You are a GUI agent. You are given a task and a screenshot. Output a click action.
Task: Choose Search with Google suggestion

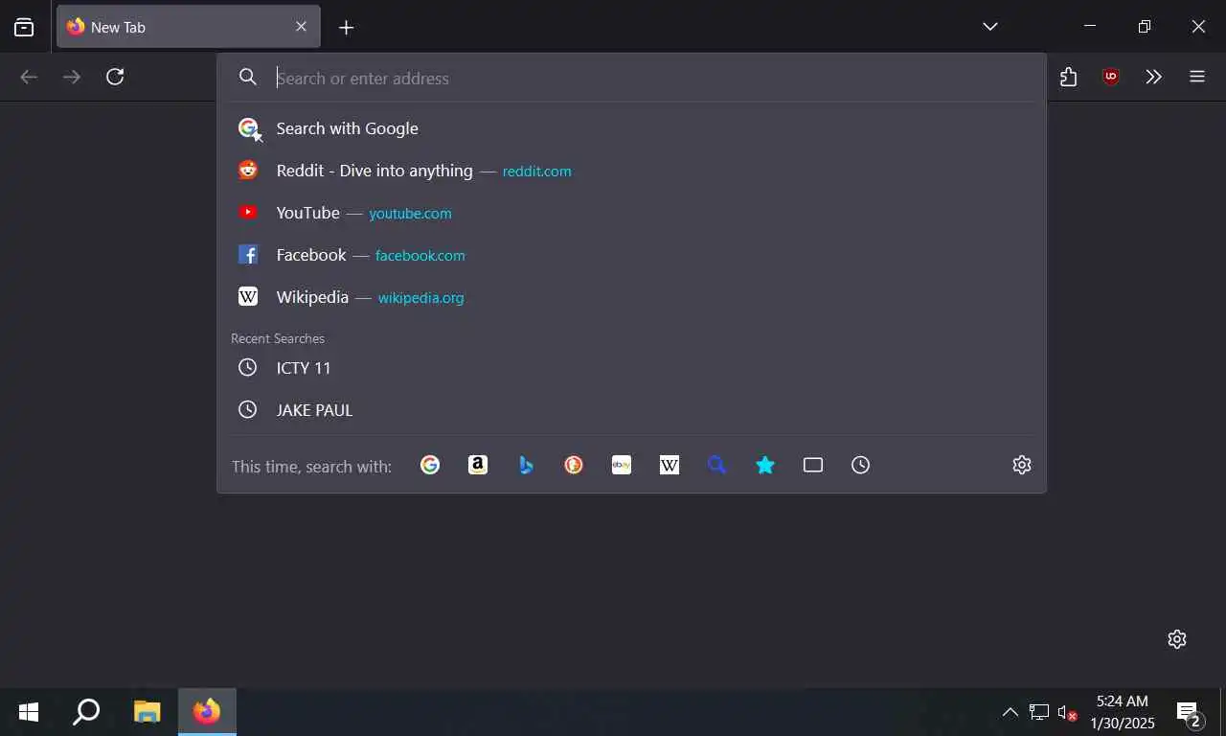coord(632,128)
